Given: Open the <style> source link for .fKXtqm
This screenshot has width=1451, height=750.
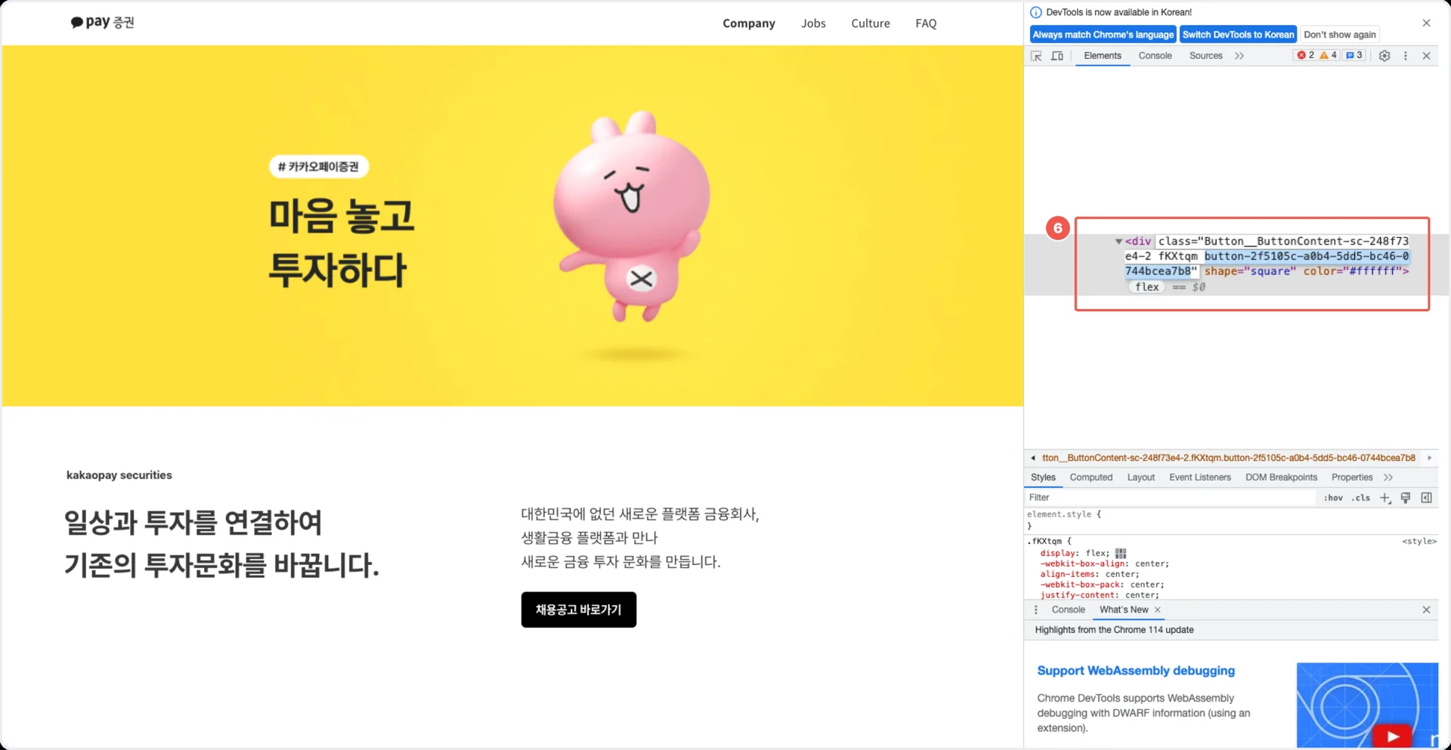Looking at the screenshot, I should (1419, 542).
